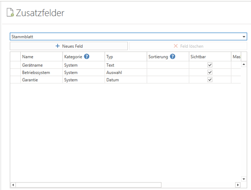This screenshot has width=251, height=190.
Task: Toggle Sichtbar checkbox for Betriebssystem
Action: pyautogui.click(x=210, y=72)
